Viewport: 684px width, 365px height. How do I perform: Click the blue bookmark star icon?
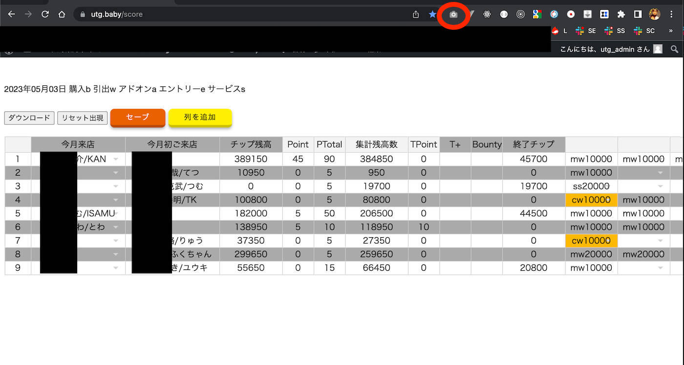[432, 15]
